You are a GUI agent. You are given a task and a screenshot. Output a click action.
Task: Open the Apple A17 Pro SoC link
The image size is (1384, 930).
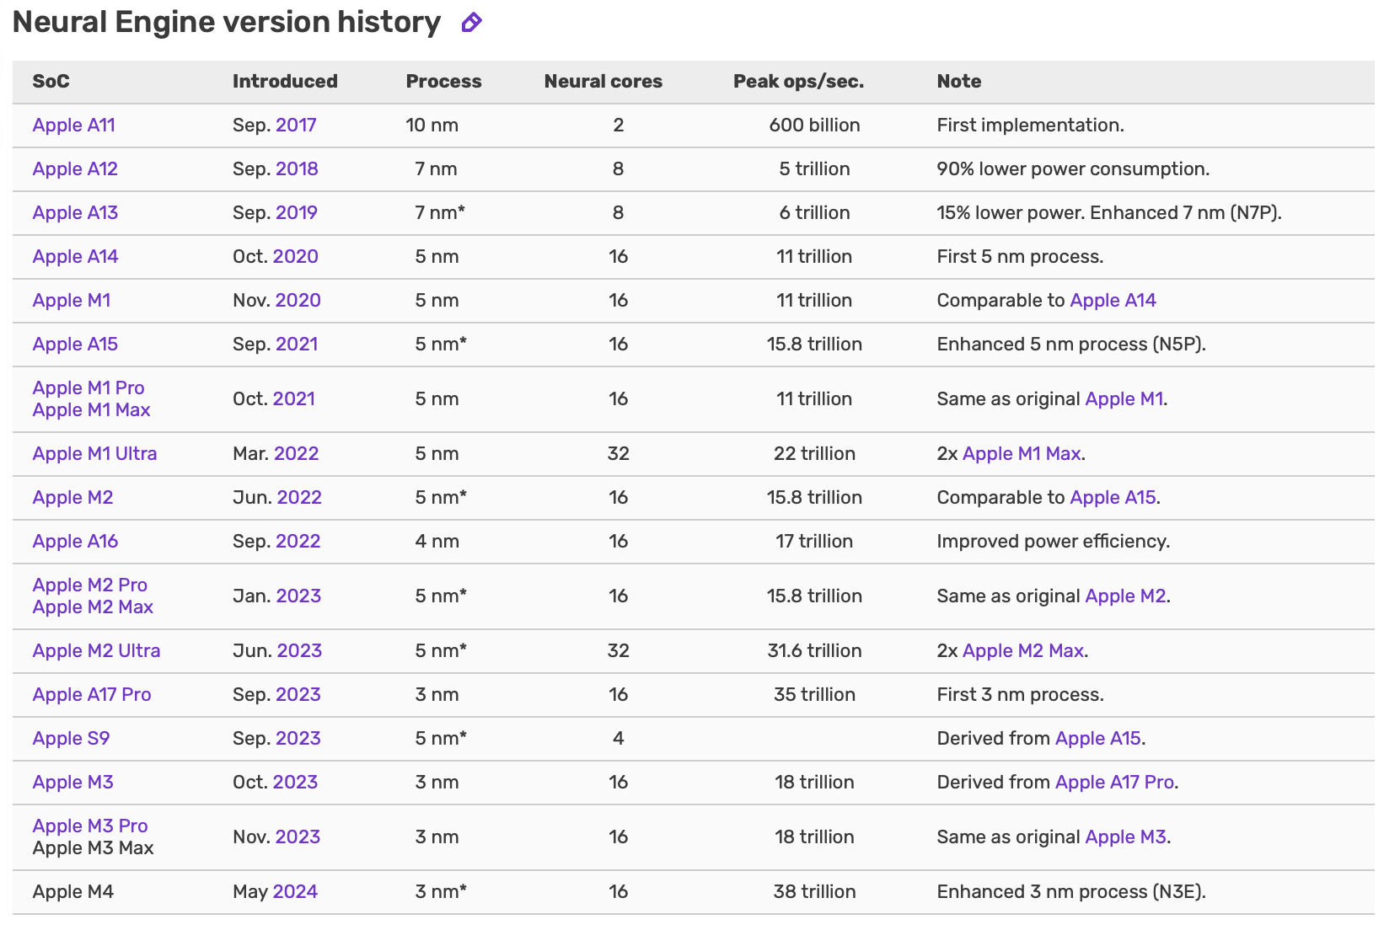(92, 695)
